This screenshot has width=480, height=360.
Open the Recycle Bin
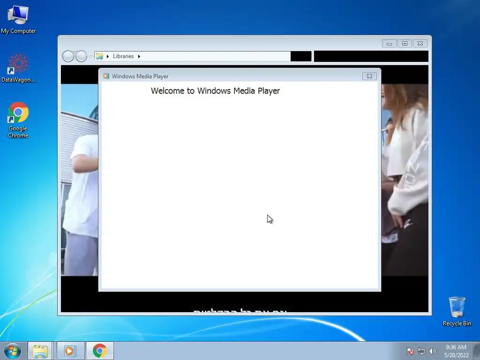[457, 311]
